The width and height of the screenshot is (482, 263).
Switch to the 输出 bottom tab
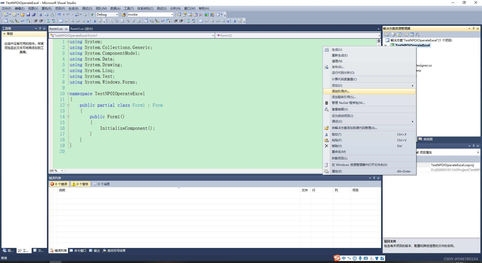tap(94, 250)
